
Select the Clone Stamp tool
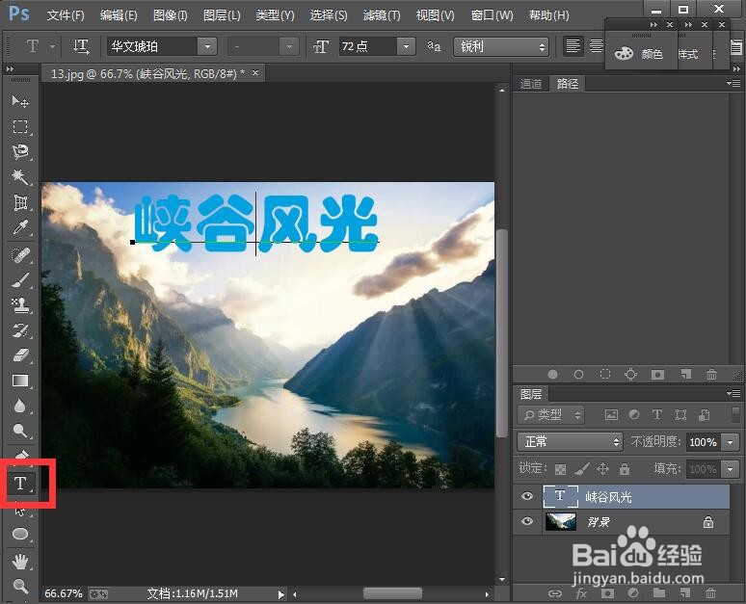tap(20, 305)
